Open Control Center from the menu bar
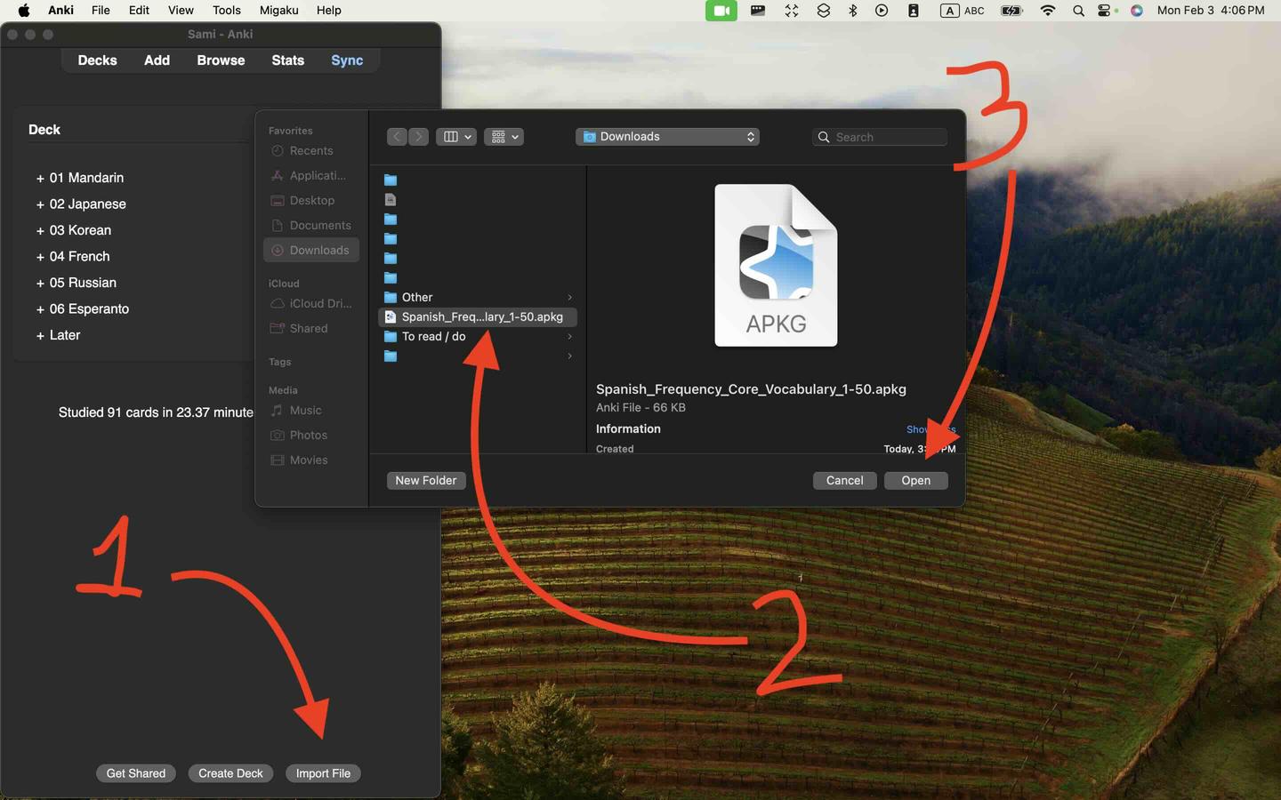 coord(1107,11)
